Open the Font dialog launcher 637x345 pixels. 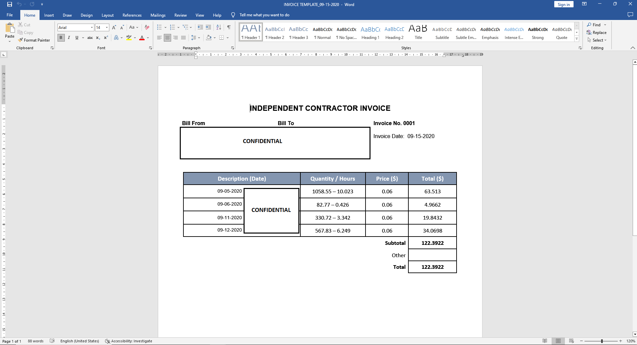[x=151, y=48]
